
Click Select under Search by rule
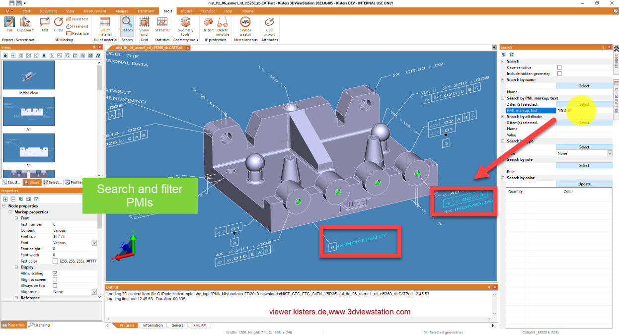[584, 166]
